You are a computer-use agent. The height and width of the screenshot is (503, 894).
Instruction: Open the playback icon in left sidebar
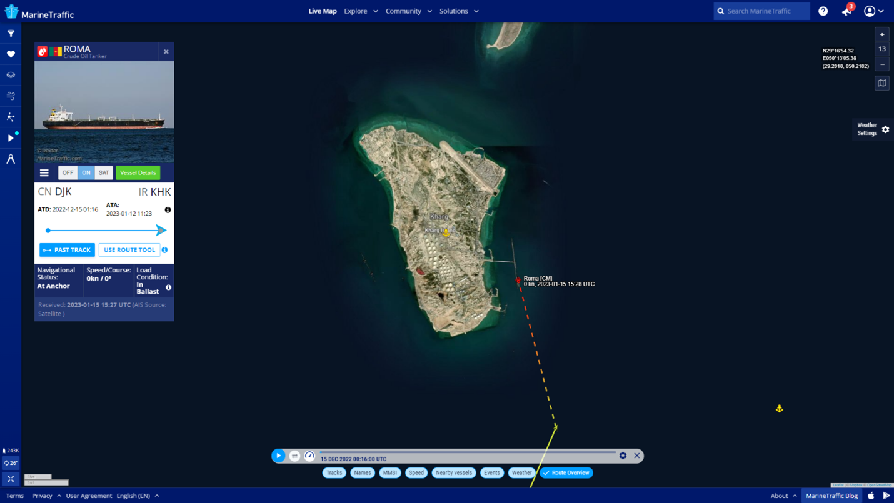tap(11, 138)
